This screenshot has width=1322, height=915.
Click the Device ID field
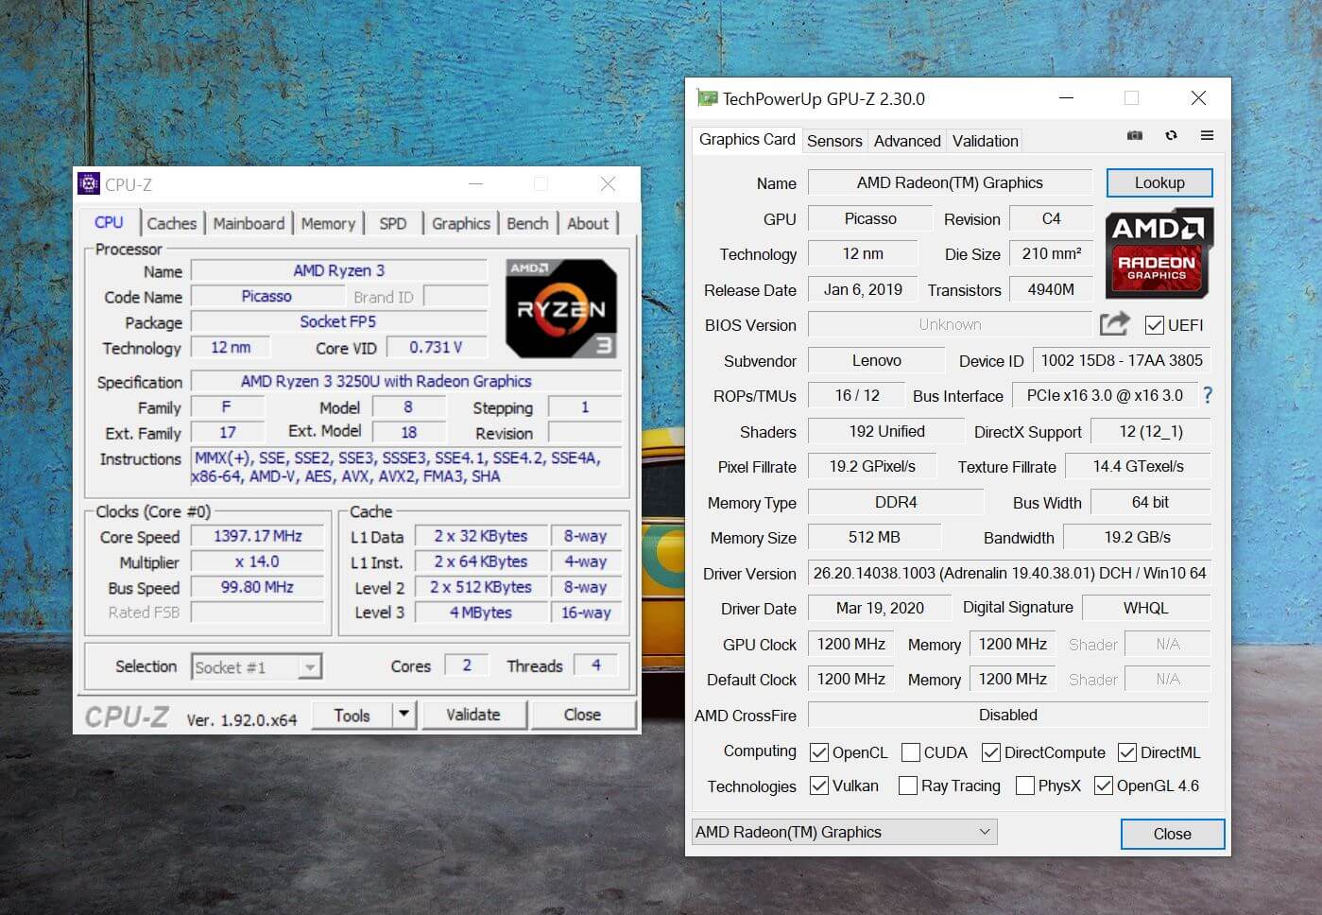coord(1122,360)
